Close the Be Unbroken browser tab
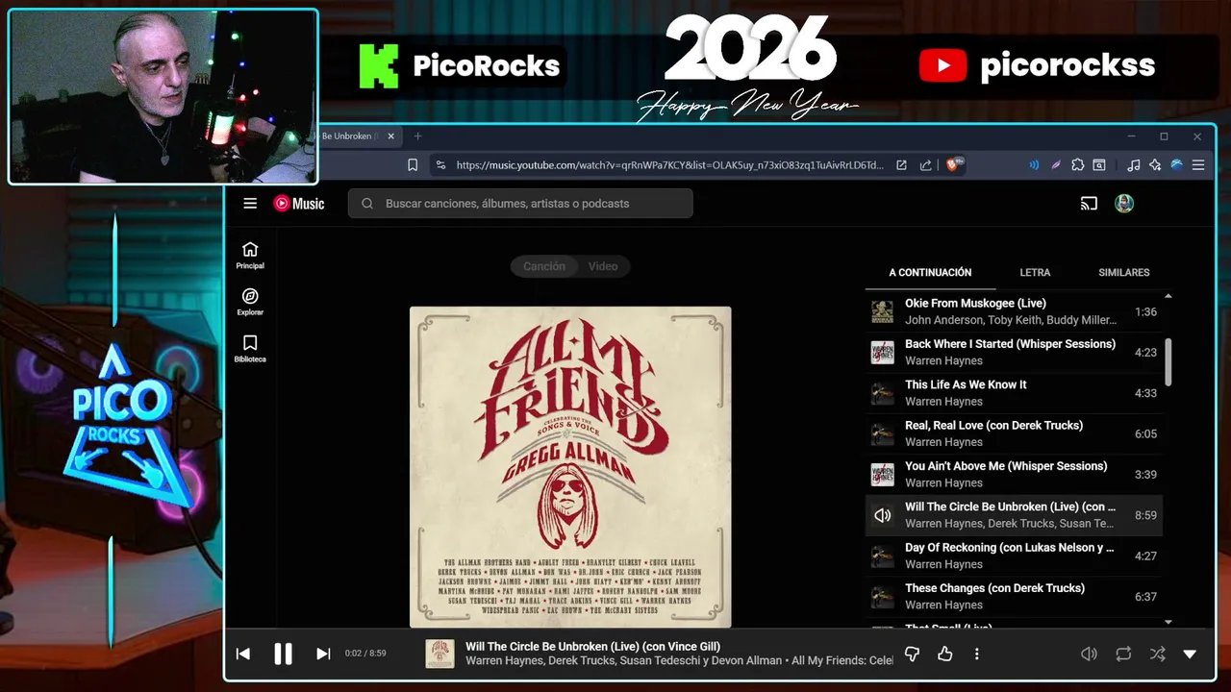 (x=390, y=136)
